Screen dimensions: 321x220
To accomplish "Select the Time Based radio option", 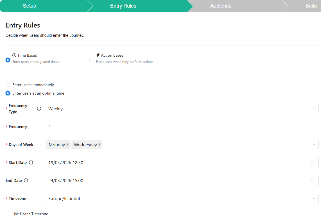I will pyautogui.click(x=8, y=60).
